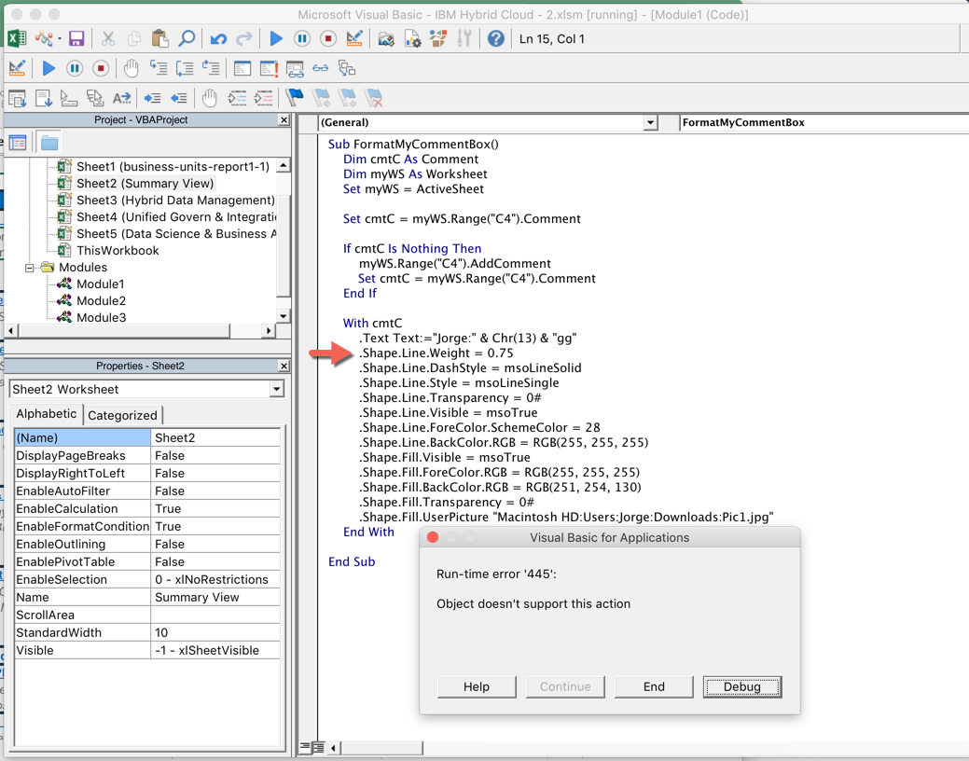Viewport: 969px width, 761px height.
Task: Toggle breakpoint with the debug hand icon
Action: [131, 68]
